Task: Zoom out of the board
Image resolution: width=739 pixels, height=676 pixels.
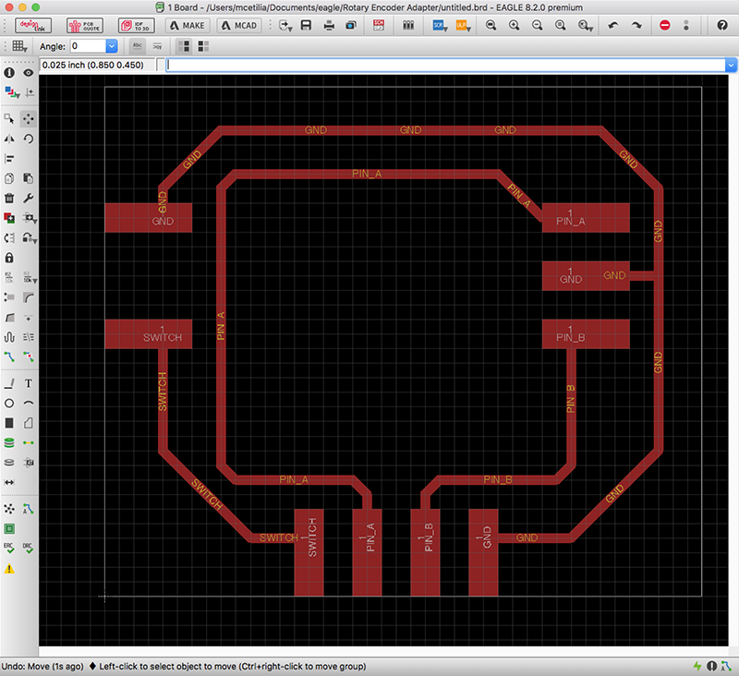Action: (x=537, y=26)
